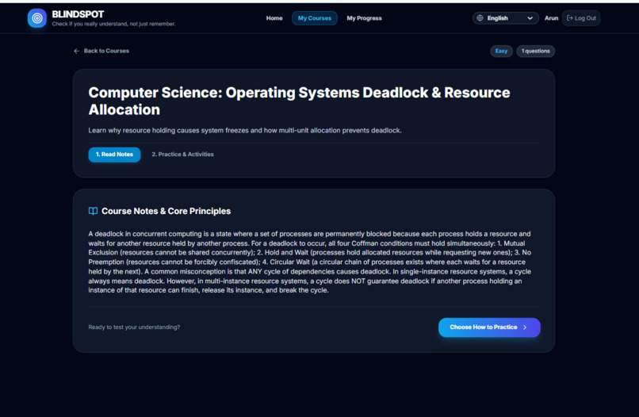Click the open book icon beside Course Notes

[x=93, y=211]
